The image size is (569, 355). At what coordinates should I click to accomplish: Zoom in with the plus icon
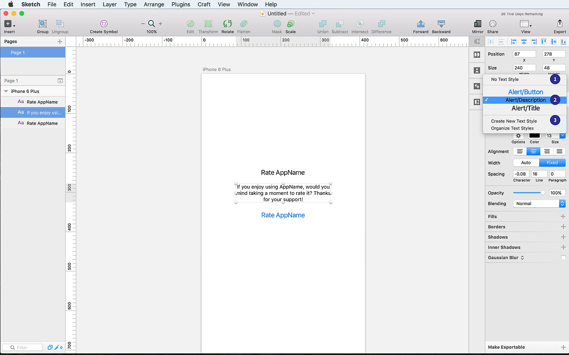point(160,24)
